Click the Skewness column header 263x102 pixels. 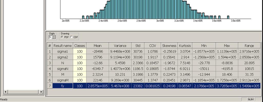pyautogui.click(x=169, y=46)
